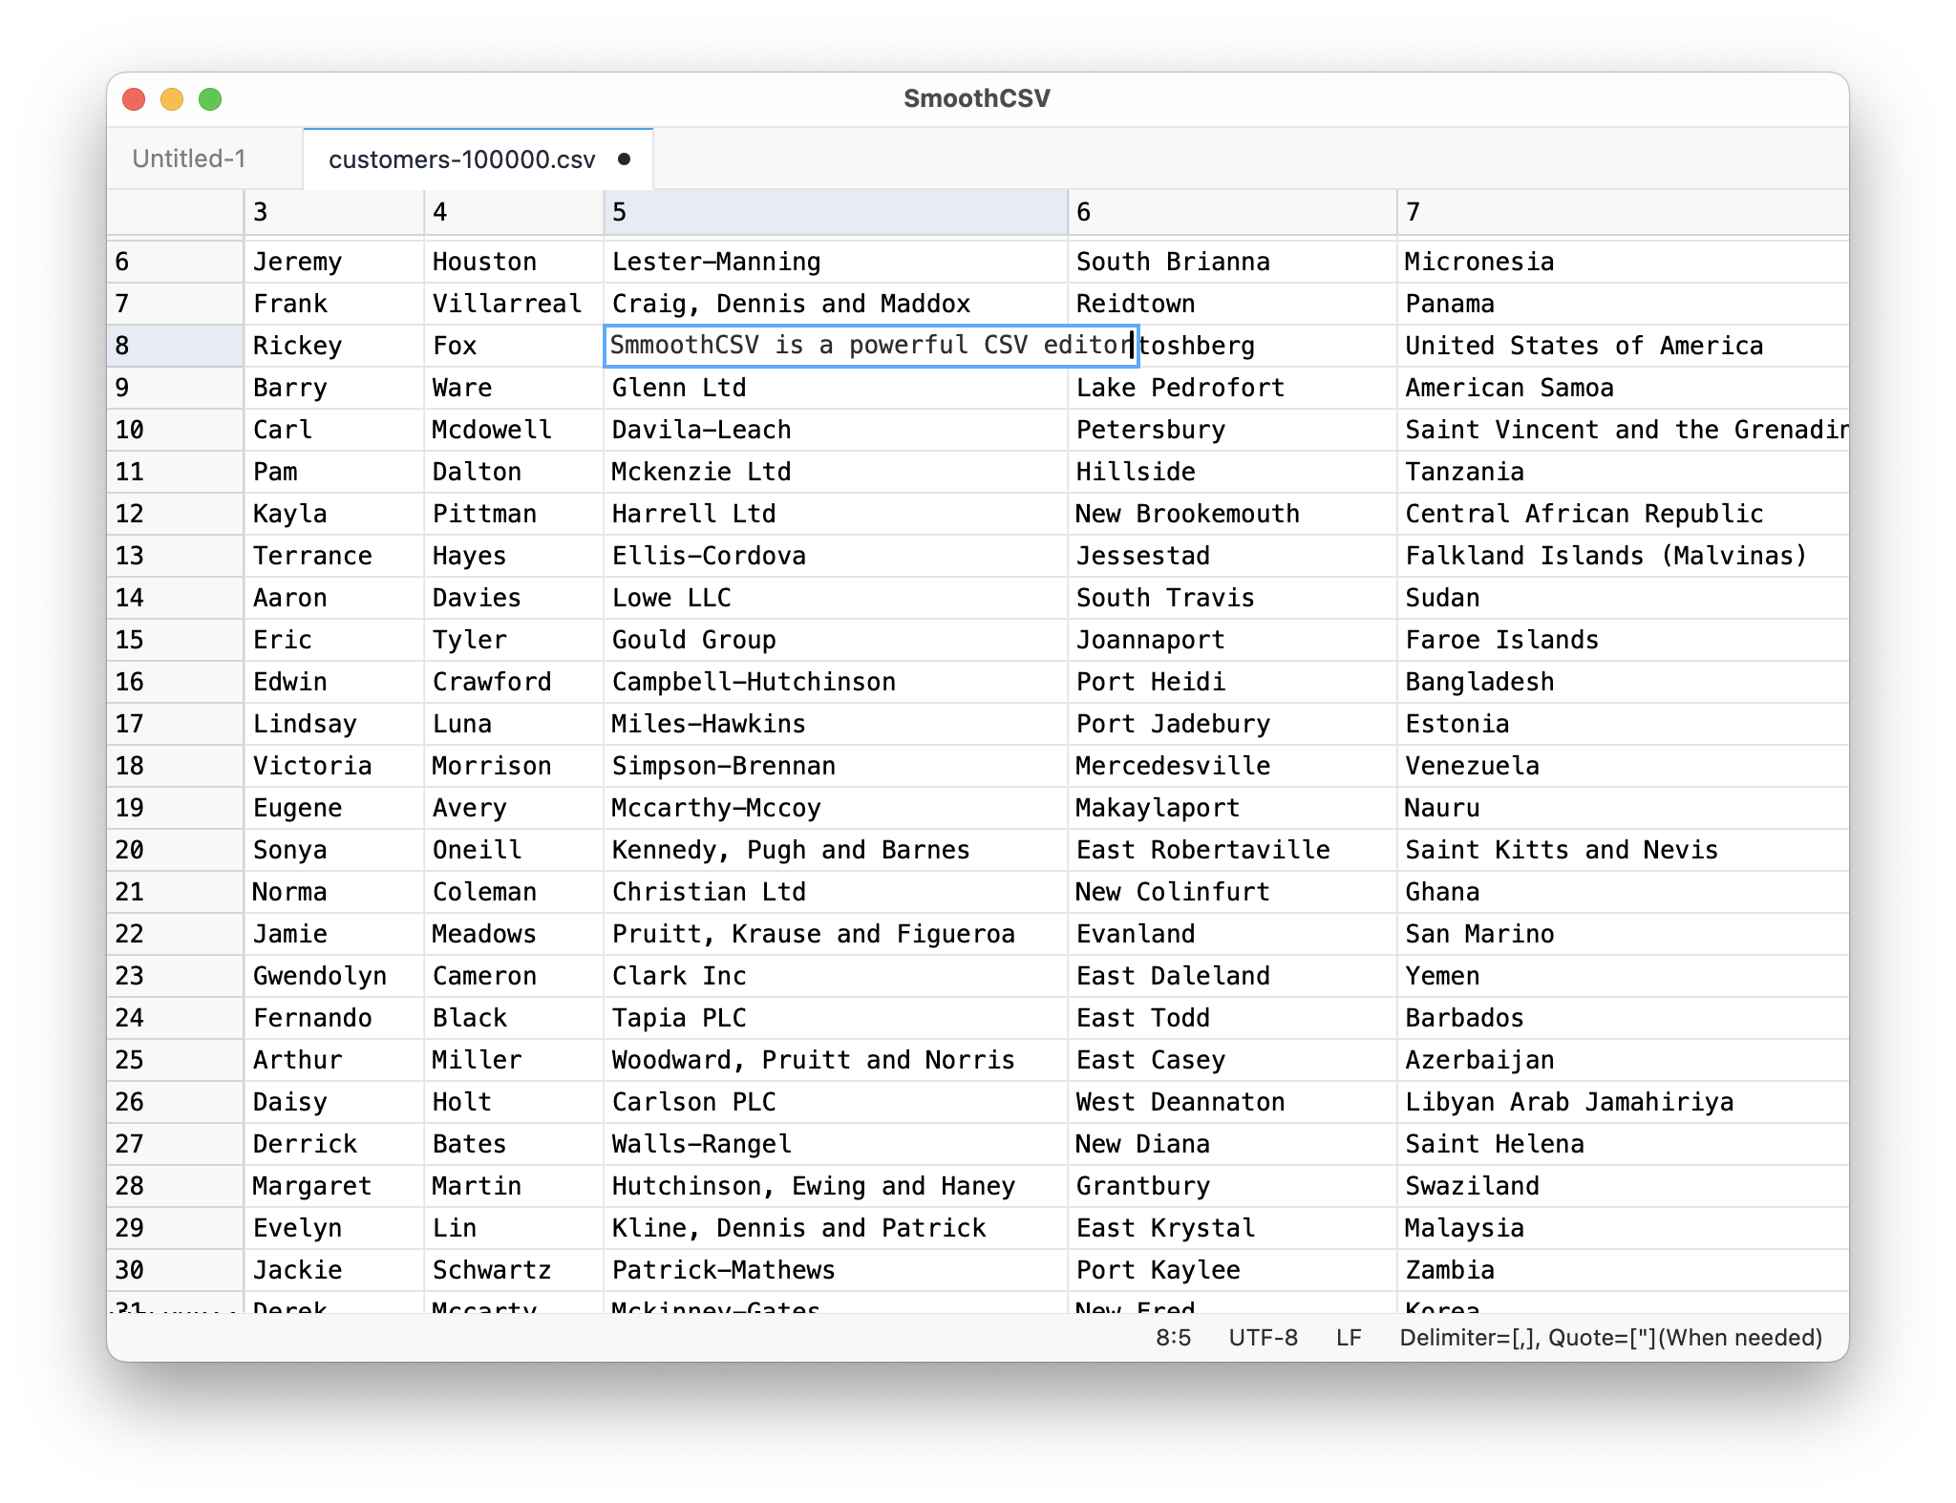
Task: Select cell 'Gwendolyn'
Action: coord(334,976)
